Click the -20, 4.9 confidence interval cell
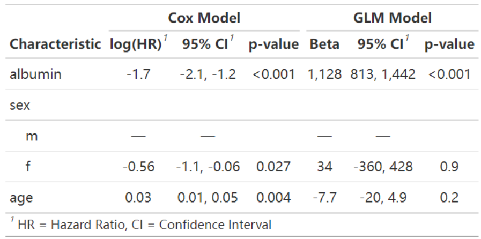 382,198
